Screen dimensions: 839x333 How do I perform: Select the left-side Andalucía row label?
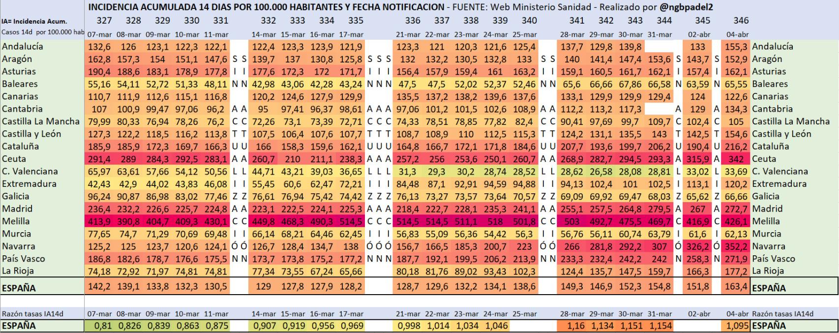(x=23, y=47)
